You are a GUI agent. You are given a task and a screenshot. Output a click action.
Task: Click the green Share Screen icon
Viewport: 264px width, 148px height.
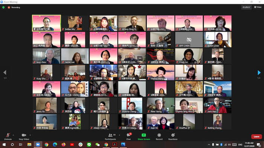click(144, 135)
